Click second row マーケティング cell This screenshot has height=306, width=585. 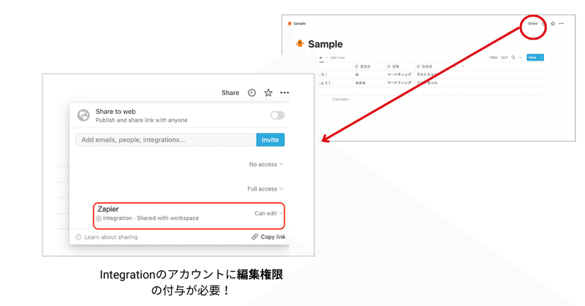[x=400, y=83]
